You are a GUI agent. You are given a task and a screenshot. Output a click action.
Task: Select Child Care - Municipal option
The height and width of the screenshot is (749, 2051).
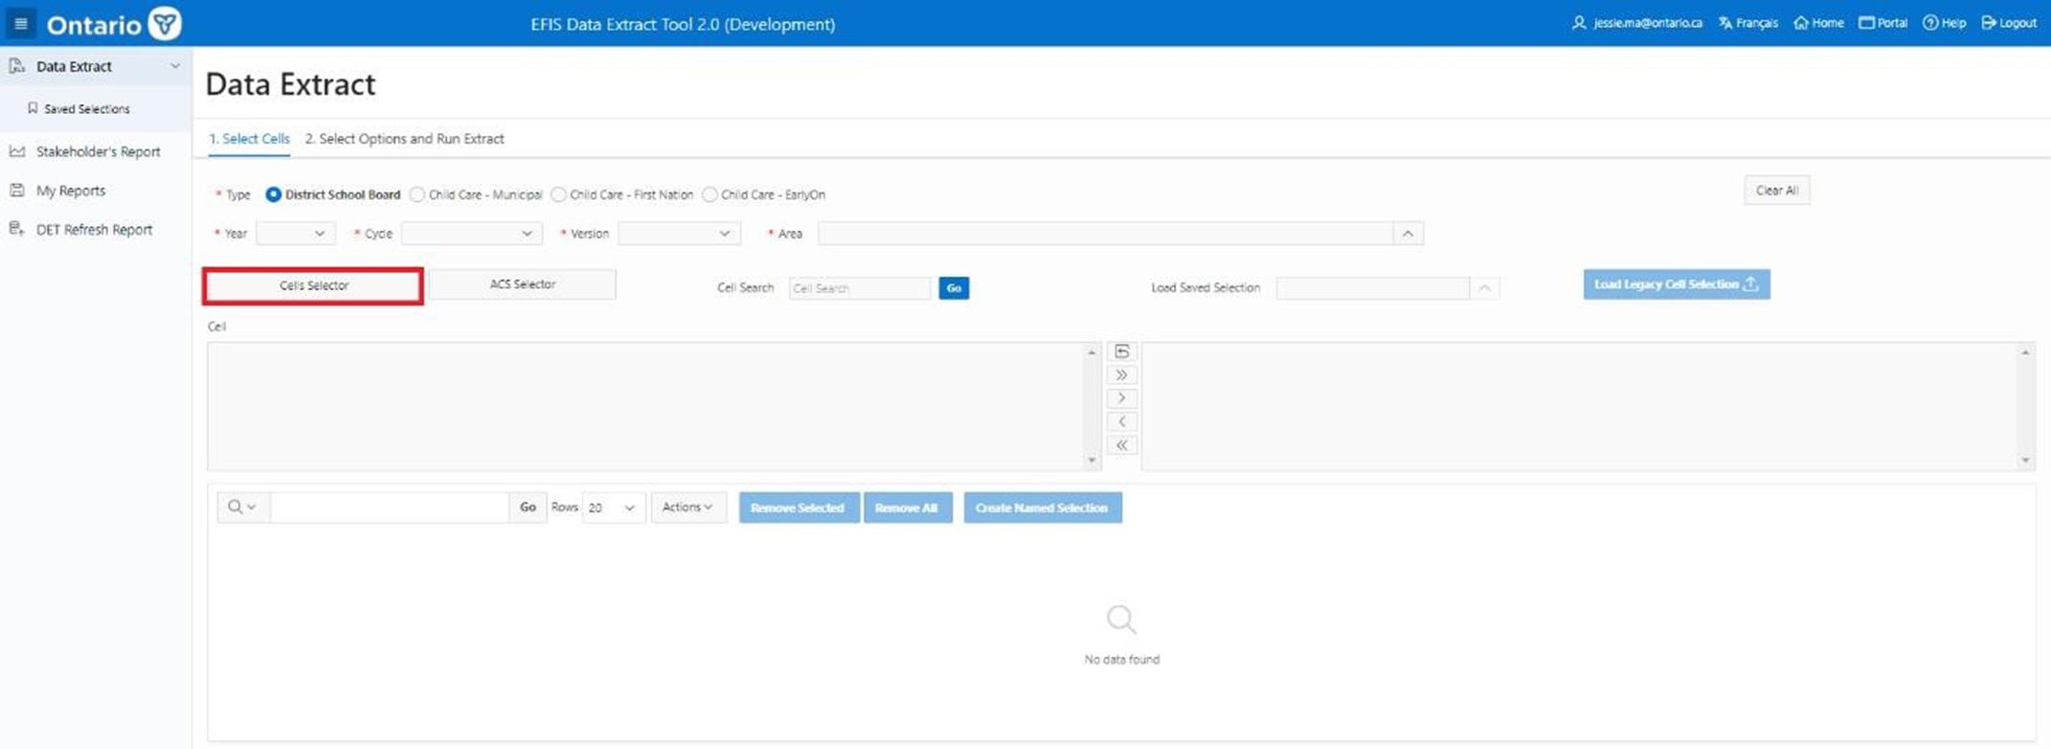pyautogui.click(x=417, y=194)
